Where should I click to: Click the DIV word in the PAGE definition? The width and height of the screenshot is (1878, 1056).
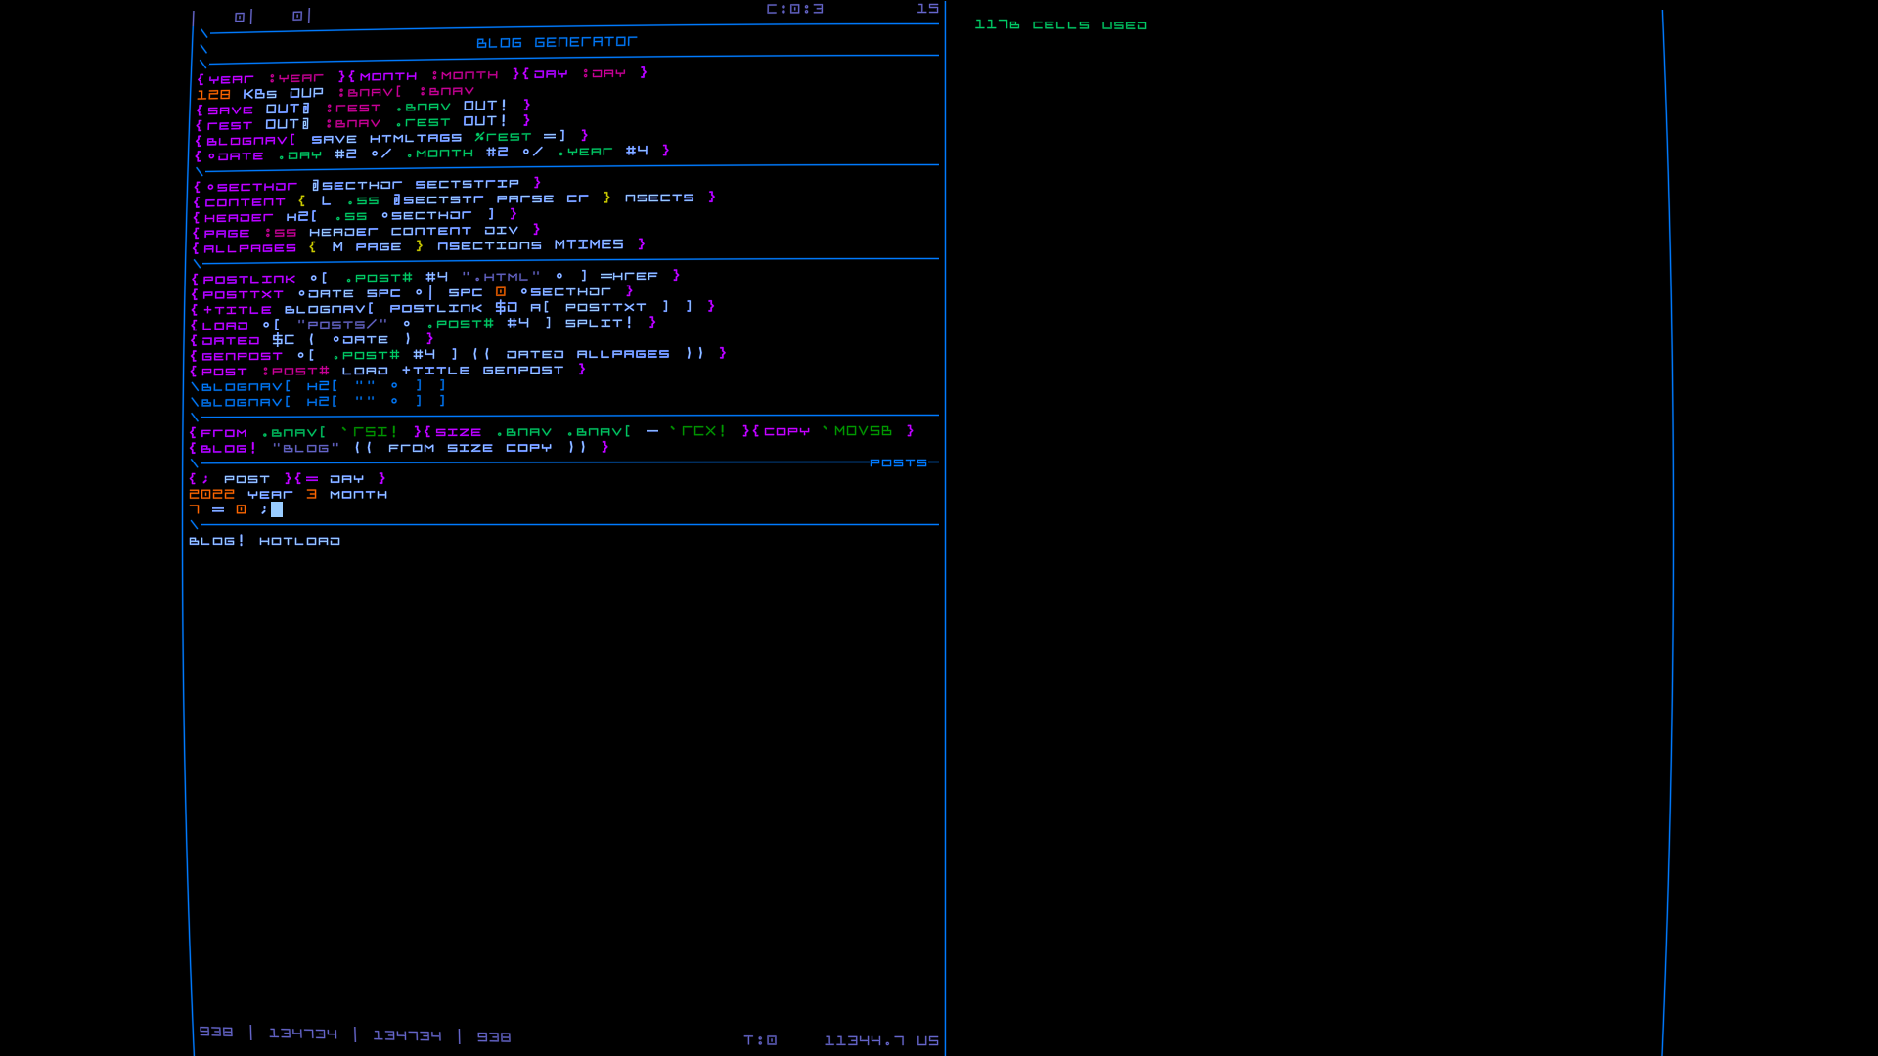click(x=502, y=231)
